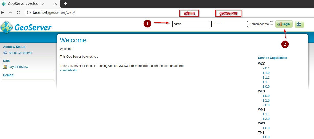Image resolution: width=314 pixels, height=139 pixels.
Task: Click the WMS service label
Action: (x=262, y=110)
